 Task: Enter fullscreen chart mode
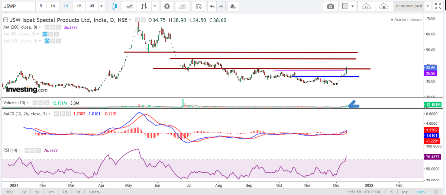click(439, 6)
